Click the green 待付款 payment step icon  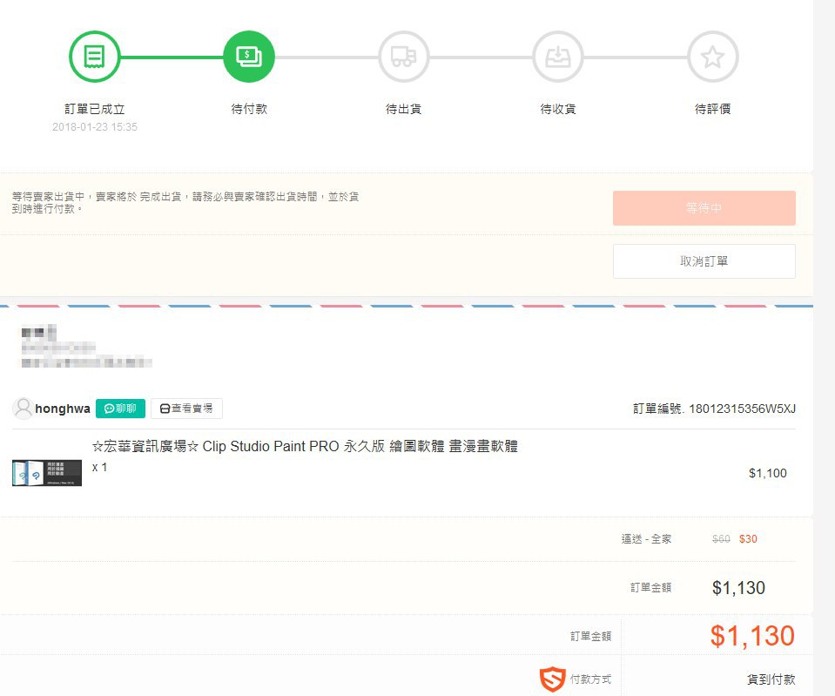(x=249, y=57)
